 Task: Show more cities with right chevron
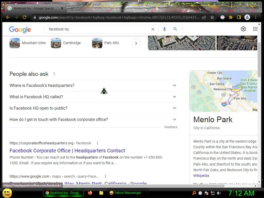[136, 43]
